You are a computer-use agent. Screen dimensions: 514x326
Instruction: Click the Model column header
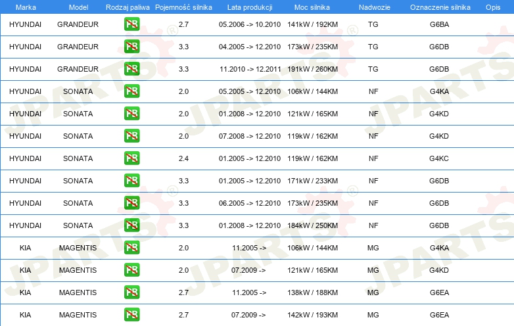point(78,7)
